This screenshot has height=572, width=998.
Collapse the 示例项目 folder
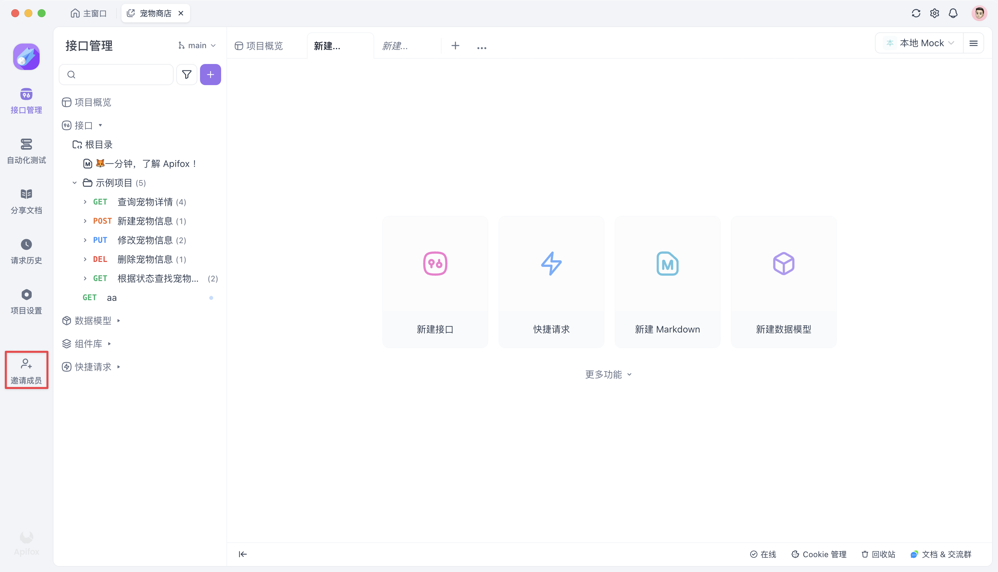pos(75,183)
